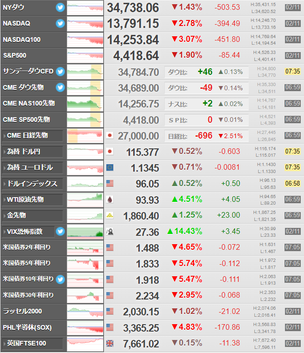Open the CME ダウ先物 mini chart

(x=85, y=88)
